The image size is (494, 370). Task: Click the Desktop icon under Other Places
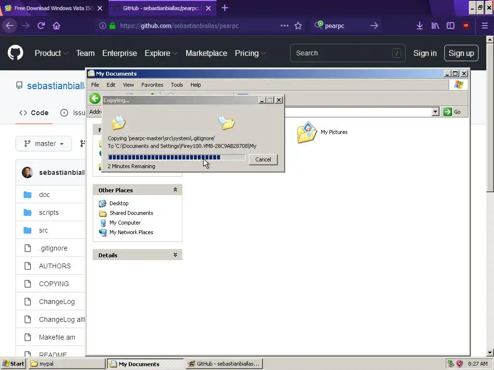102,204
